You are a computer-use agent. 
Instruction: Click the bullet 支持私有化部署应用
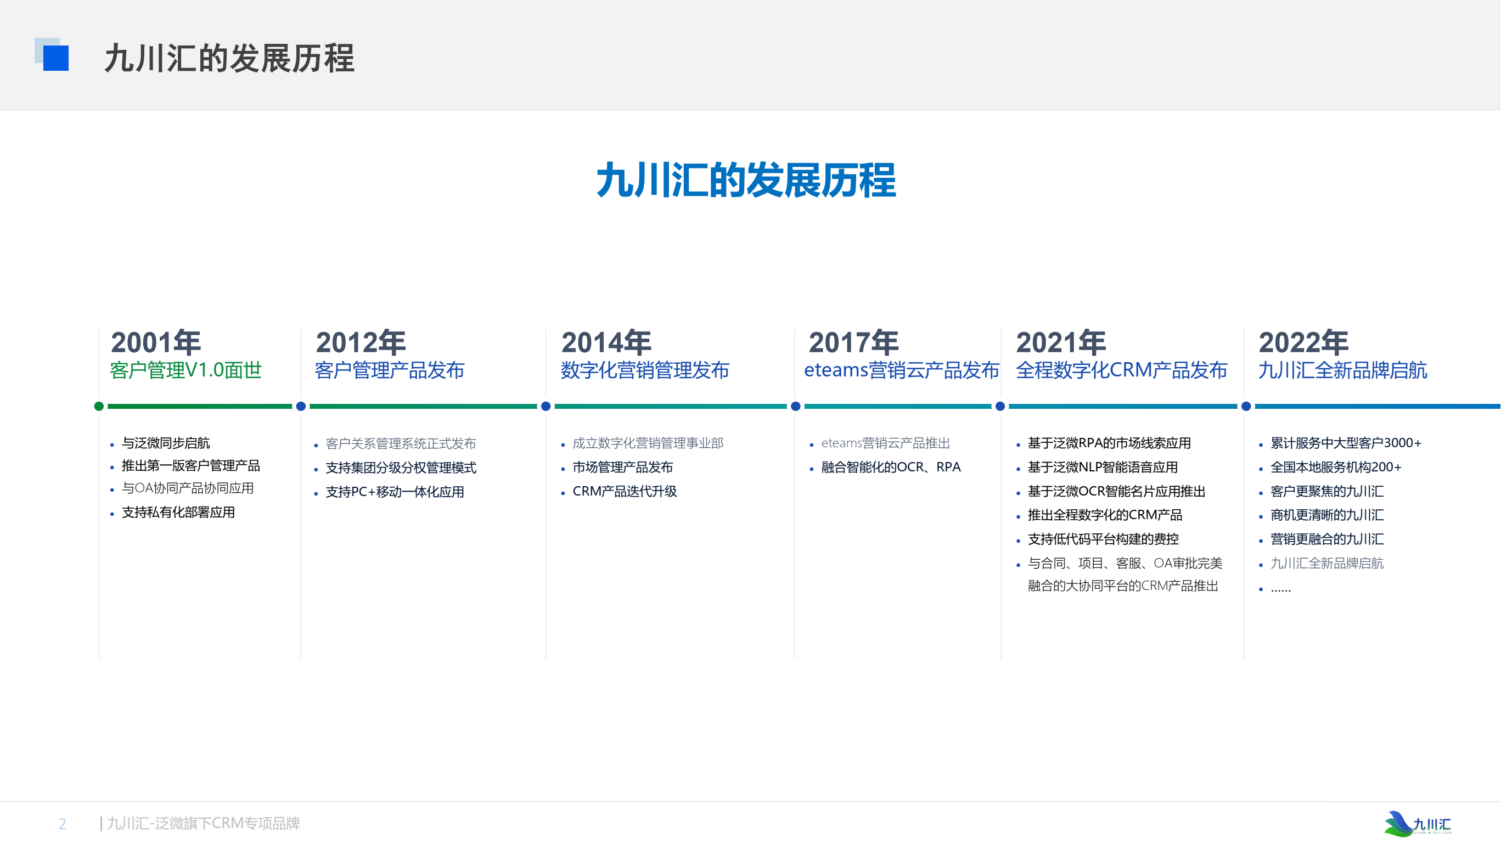tap(178, 513)
